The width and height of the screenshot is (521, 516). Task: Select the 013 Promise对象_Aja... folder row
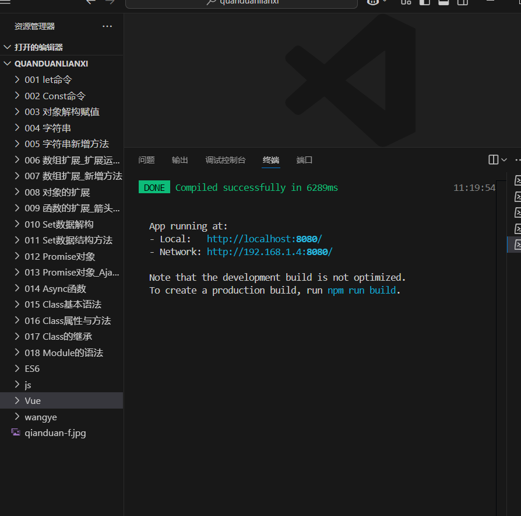pos(61,273)
